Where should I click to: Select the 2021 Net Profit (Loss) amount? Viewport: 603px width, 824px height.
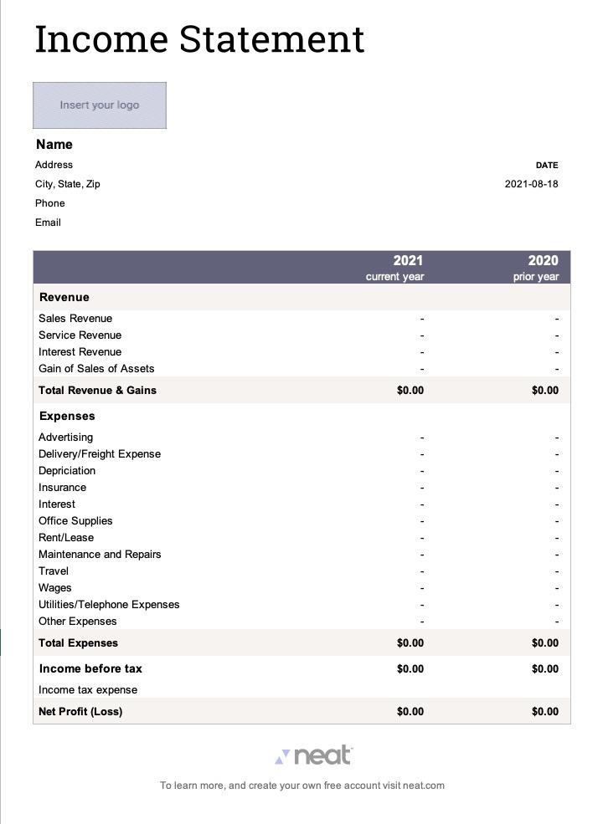click(x=410, y=712)
